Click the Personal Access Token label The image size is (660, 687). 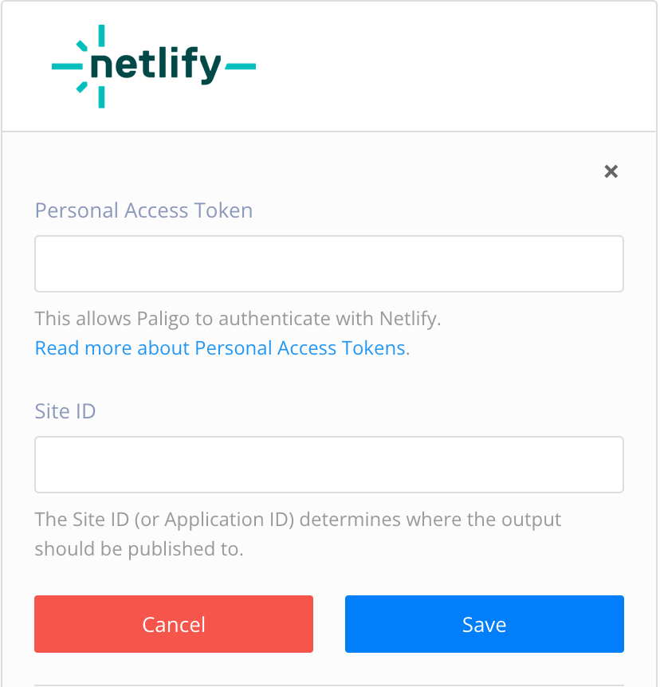coord(143,210)
